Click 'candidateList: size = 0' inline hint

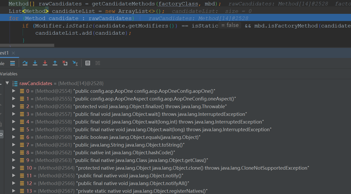tap(212, 11)
